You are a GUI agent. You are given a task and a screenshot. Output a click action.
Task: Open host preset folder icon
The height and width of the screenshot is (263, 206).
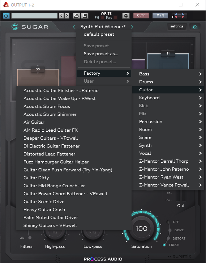click(x=76, y=16)
